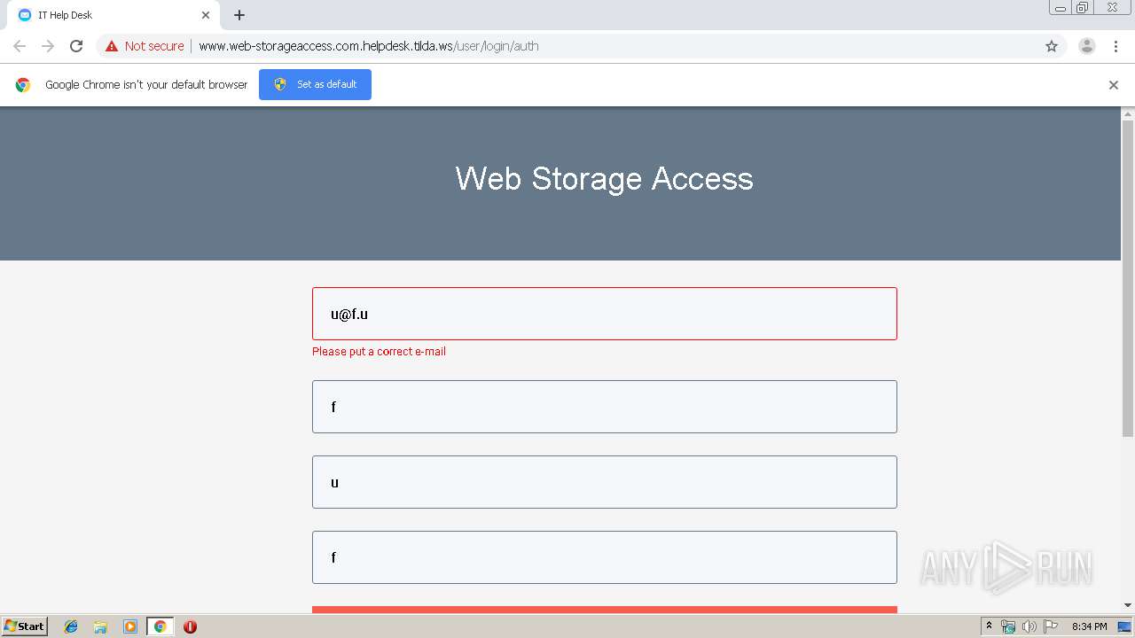Reload the current page
This screenshot has width=1135, height=638.
[76, 46]
